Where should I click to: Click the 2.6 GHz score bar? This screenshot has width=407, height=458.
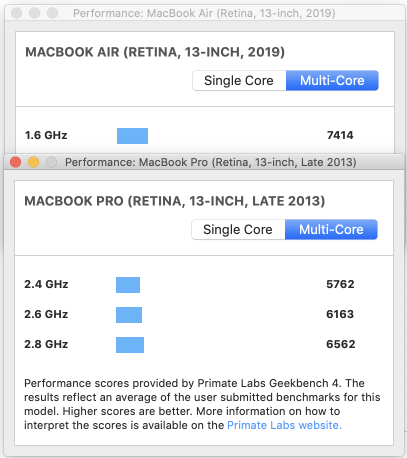click(129, 314)
